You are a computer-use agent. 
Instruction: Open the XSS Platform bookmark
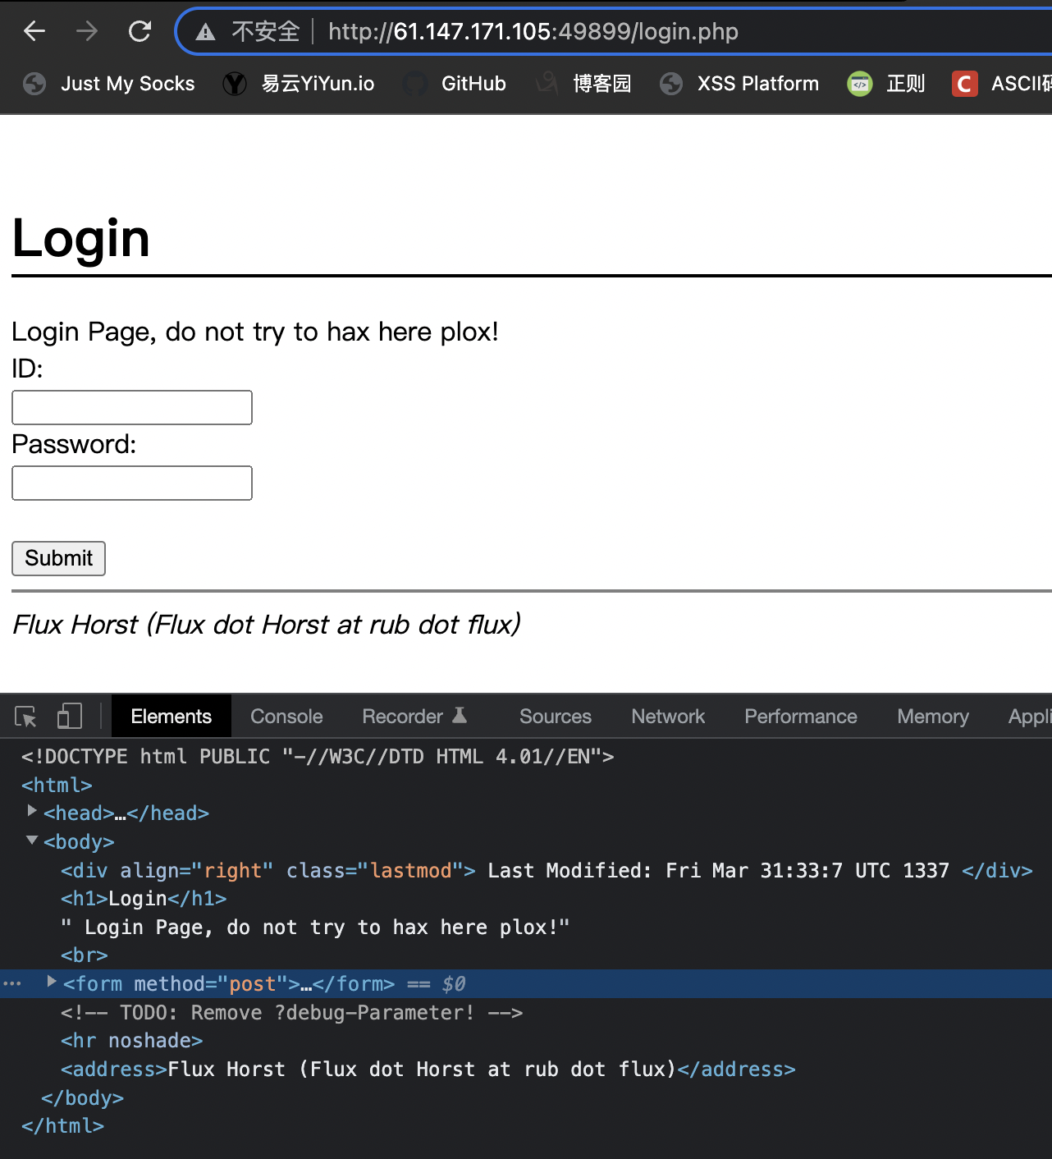click(x=739, y=84)
